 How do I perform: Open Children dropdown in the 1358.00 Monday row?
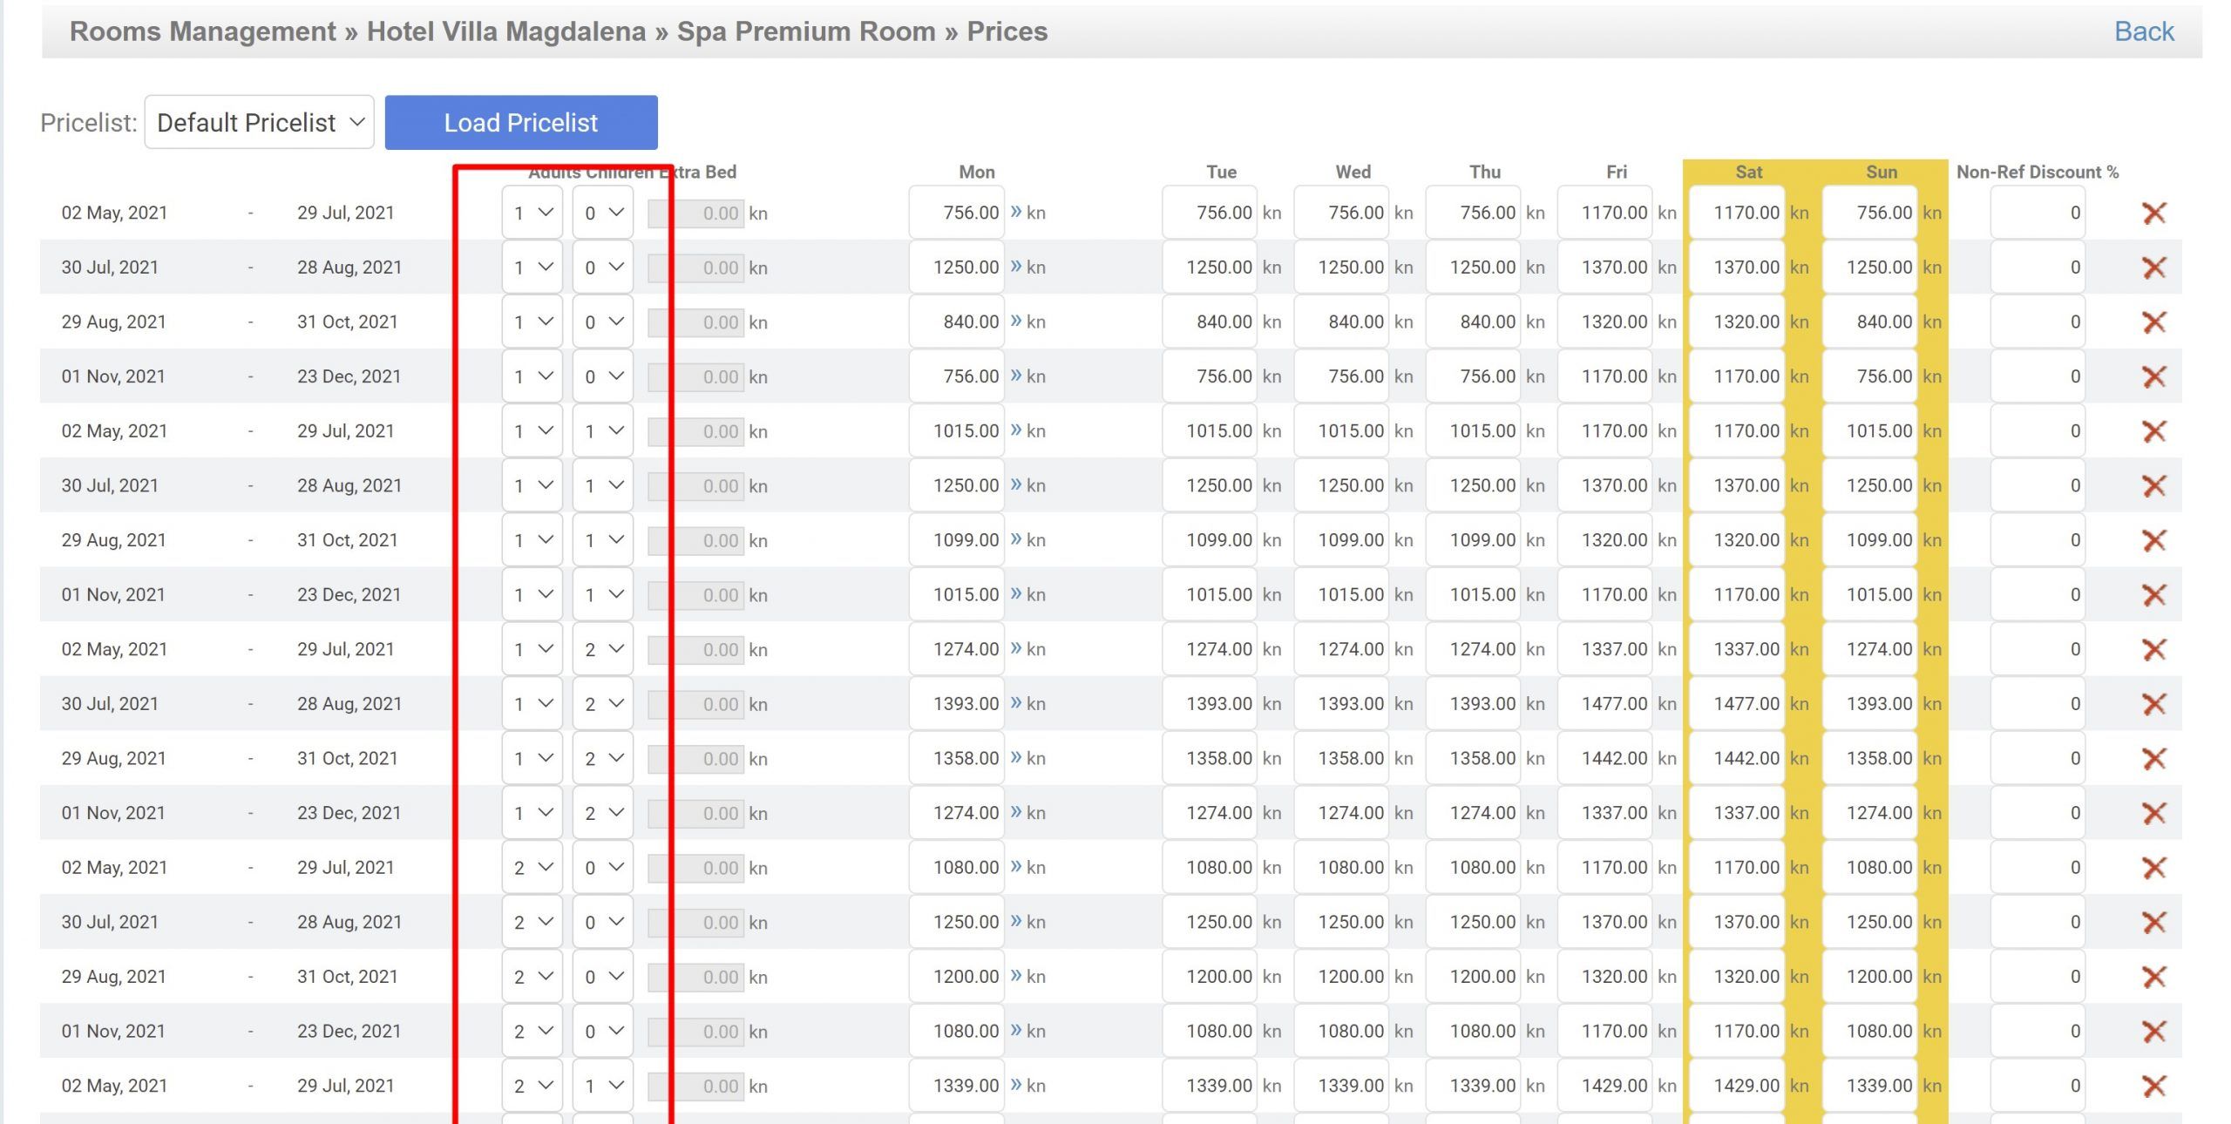[603, 758]
